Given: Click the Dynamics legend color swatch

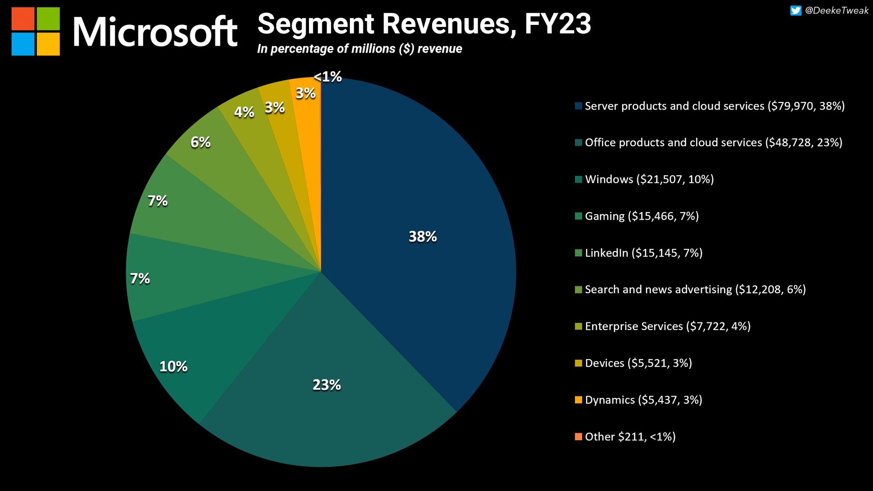Looking at the screenshot, I should 578,400.
